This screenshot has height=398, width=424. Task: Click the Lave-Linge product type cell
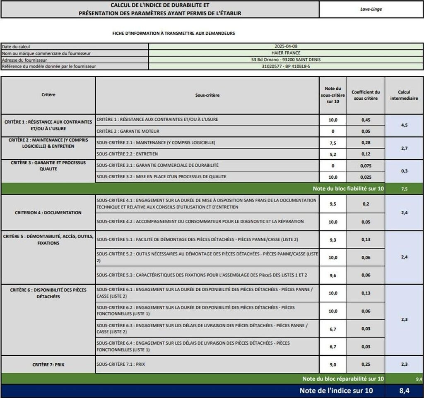[x=371, y=9]
